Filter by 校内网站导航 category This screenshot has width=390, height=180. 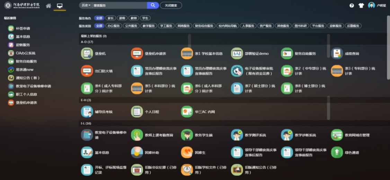[228, 26]
